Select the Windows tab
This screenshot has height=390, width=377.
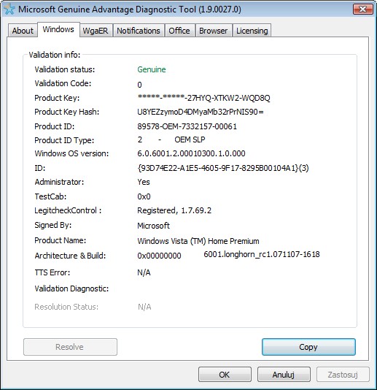coord(58,29)
